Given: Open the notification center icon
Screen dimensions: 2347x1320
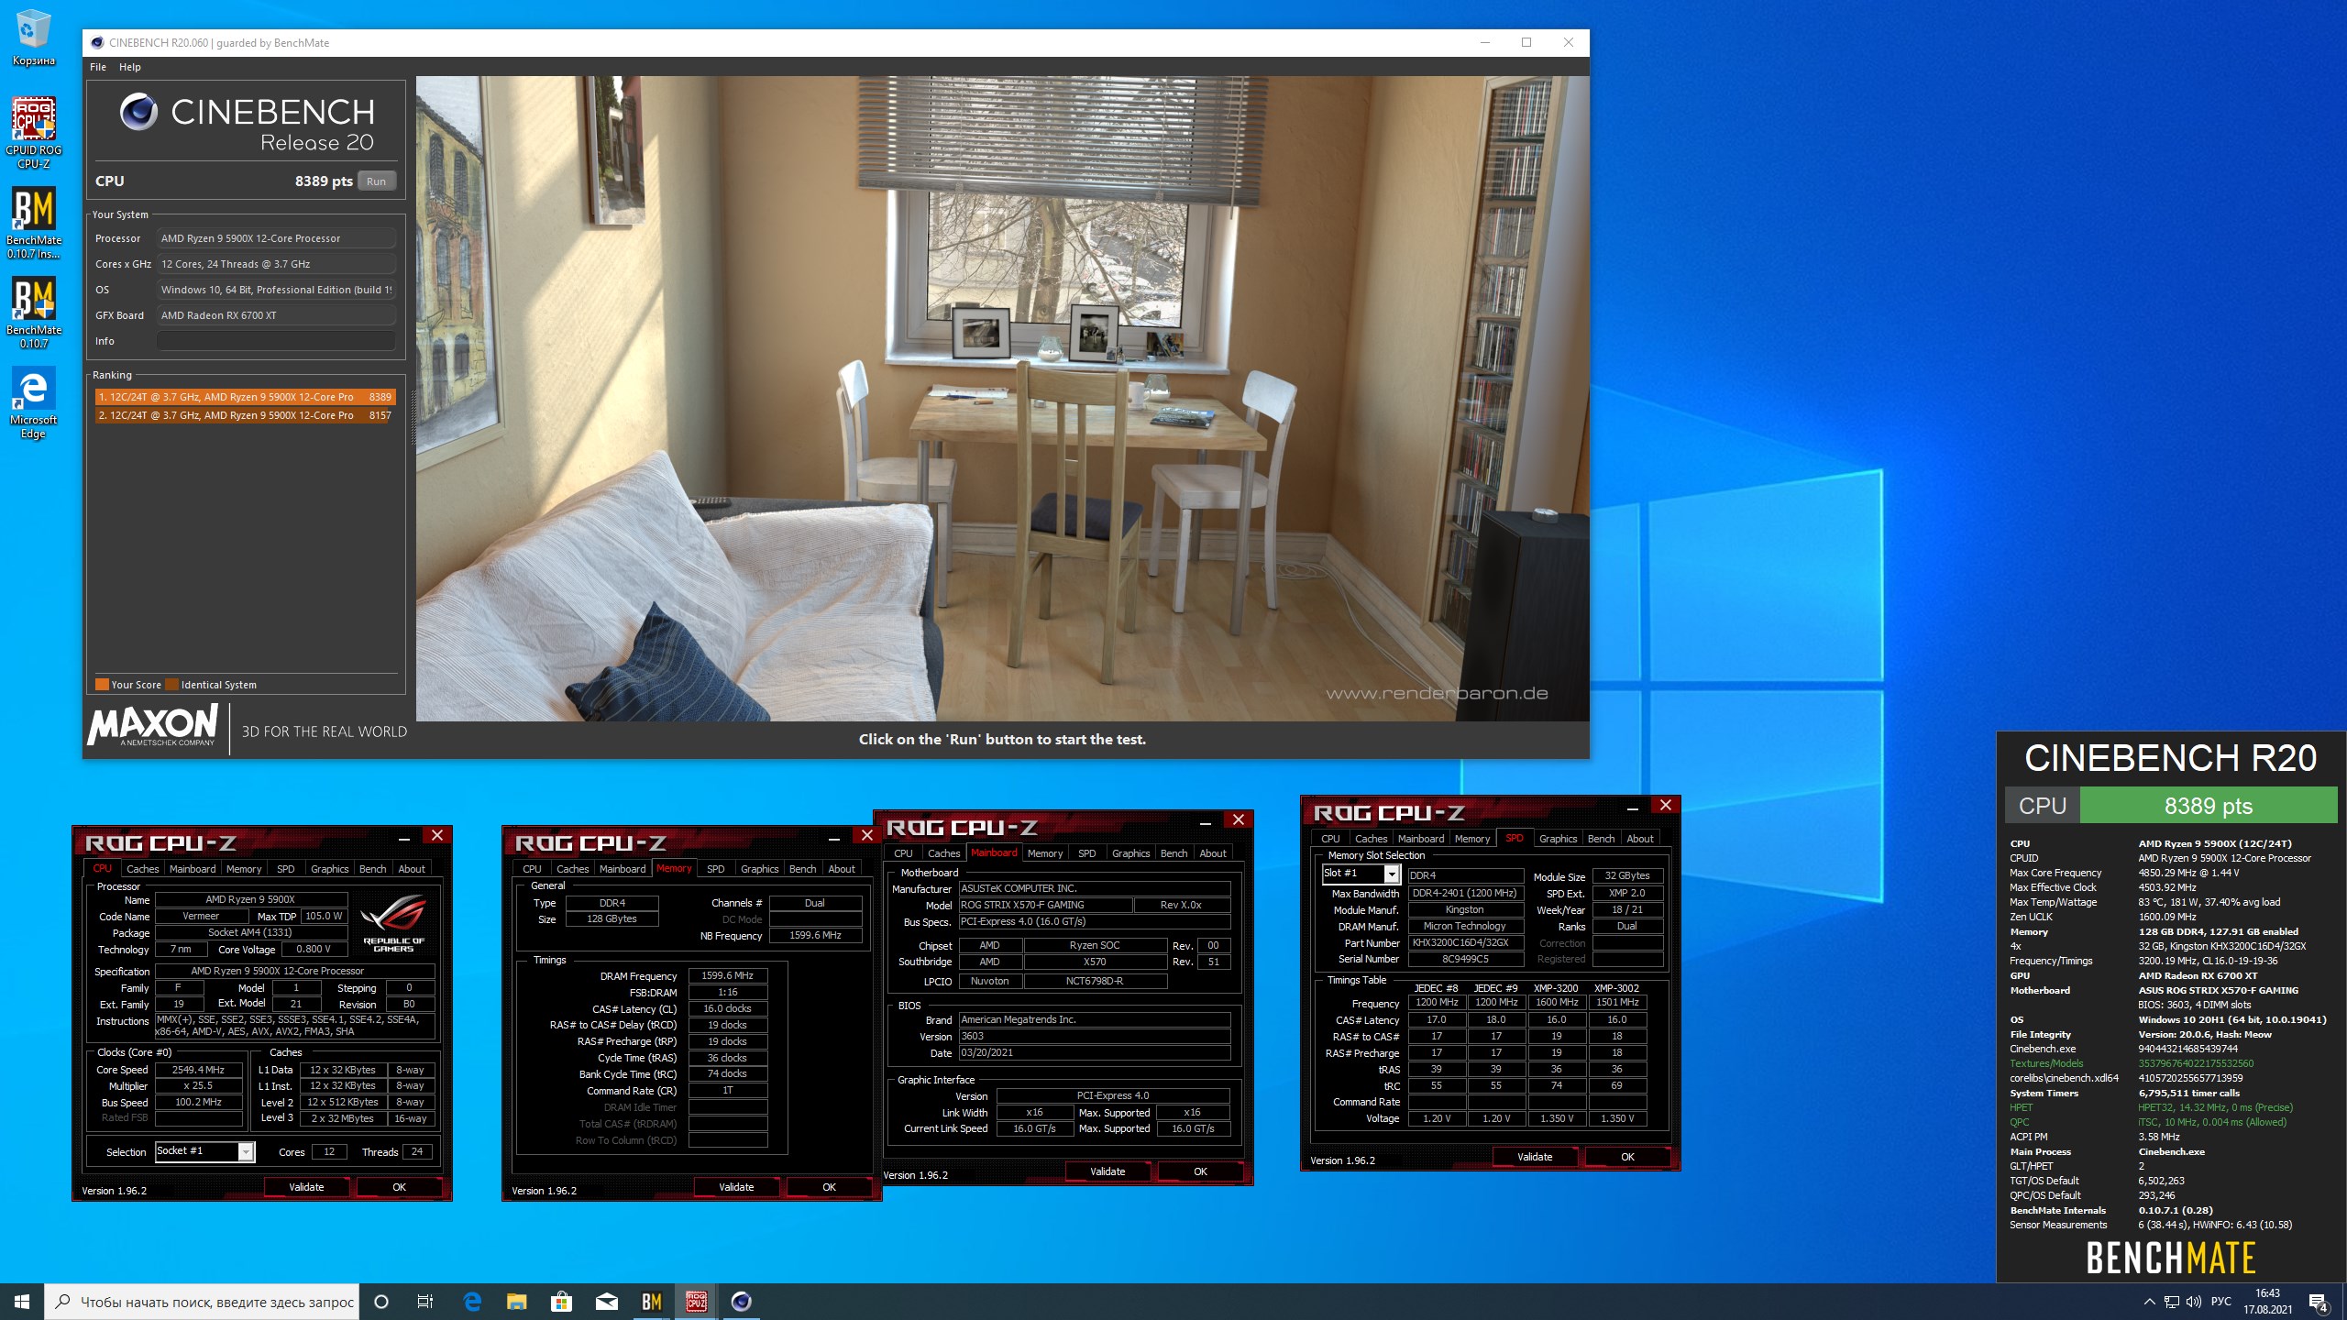Looking at the screenshot, I should [2319, 1302].
